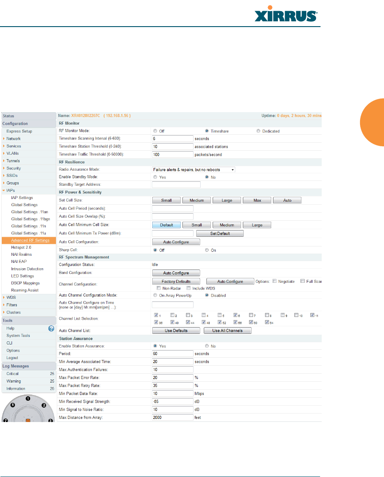Expand the Filters menu
The width and height of the screenshot is (384, 477).
click(12, 305)
